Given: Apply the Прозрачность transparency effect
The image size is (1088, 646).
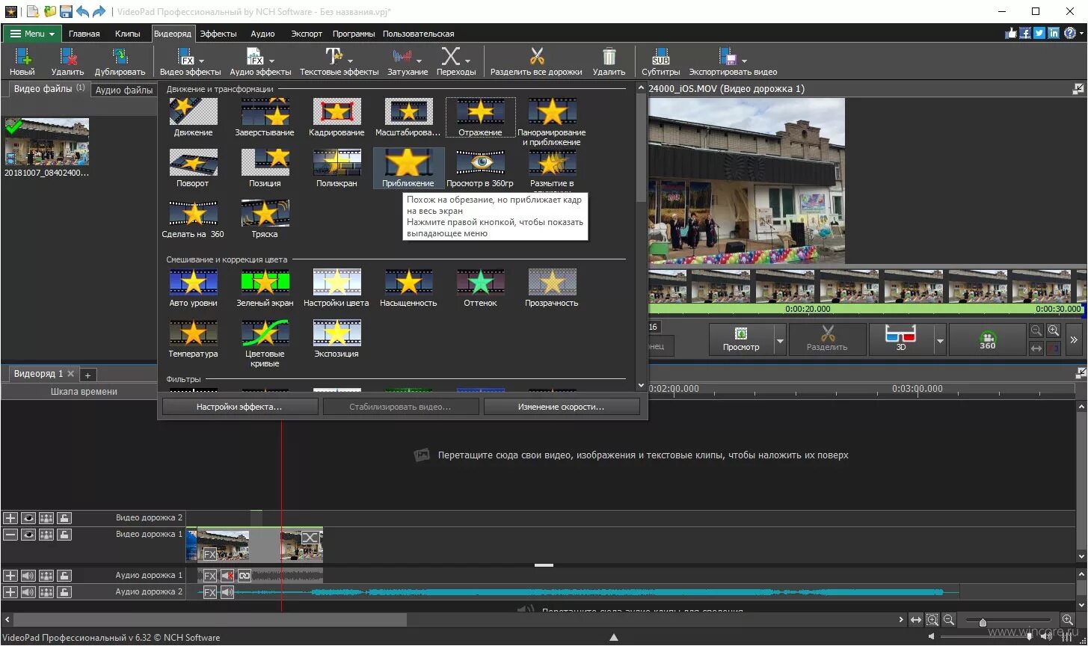Looking at the screenshot, I should pos(552,288).
